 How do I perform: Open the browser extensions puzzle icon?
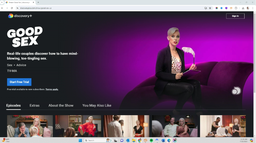coord(236,8)
